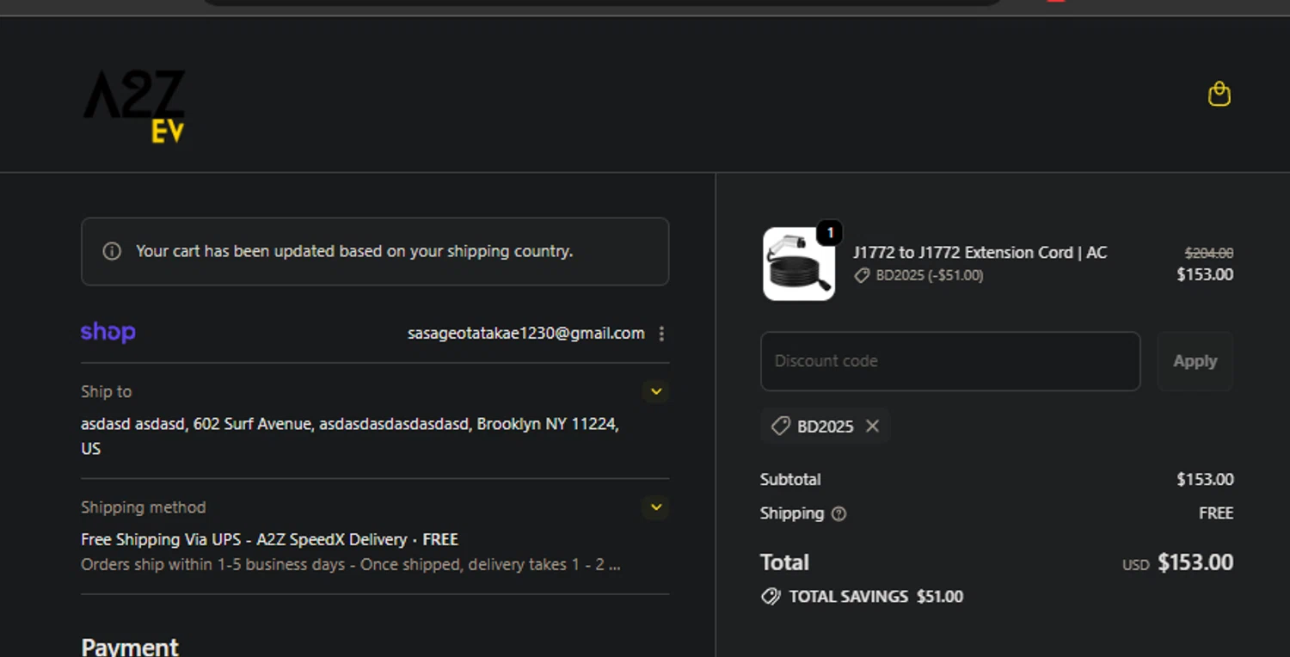Click the Apply discount button

click(x=1195, y=361)
